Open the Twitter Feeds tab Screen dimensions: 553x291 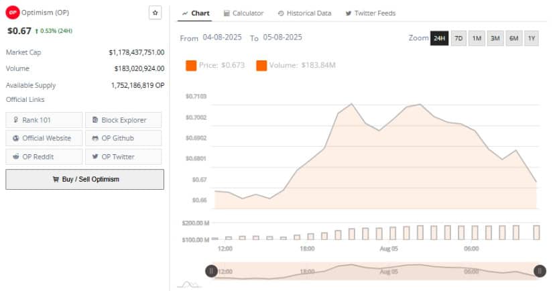coord(370,13)
